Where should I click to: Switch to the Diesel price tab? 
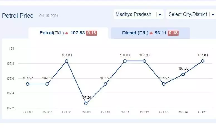[x=150, y=33]
